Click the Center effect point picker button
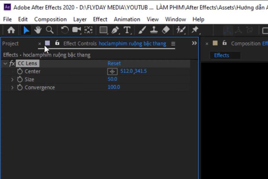Screen dimensions: 268x179 [x=112, y=71]
